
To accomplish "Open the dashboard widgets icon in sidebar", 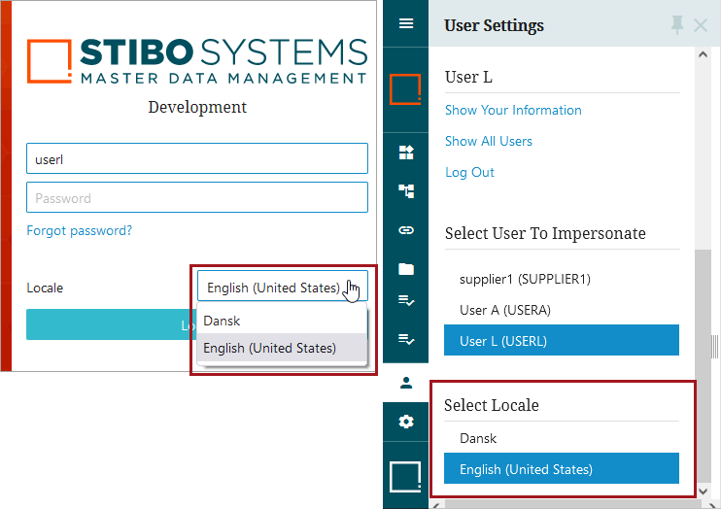I will coord(405,153).
